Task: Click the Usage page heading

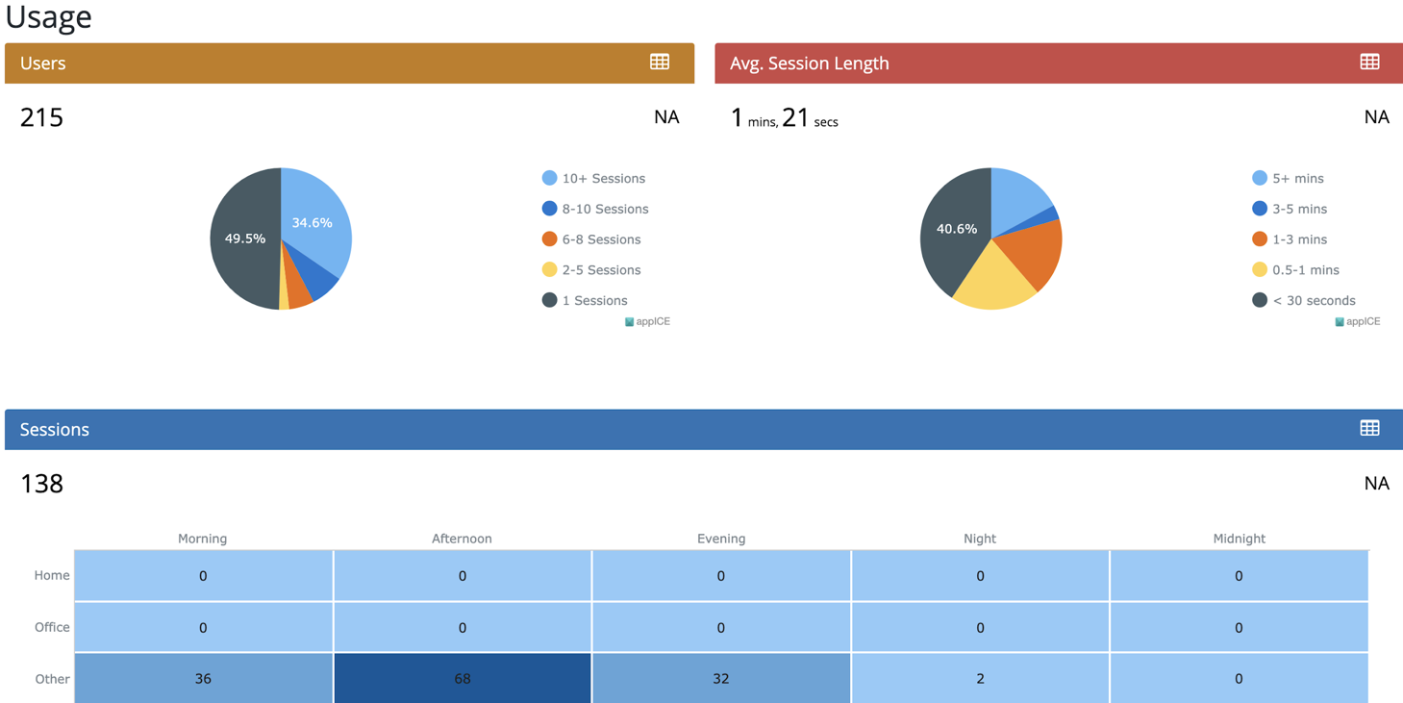Action: pyautogui.click(x=48, y=16)
